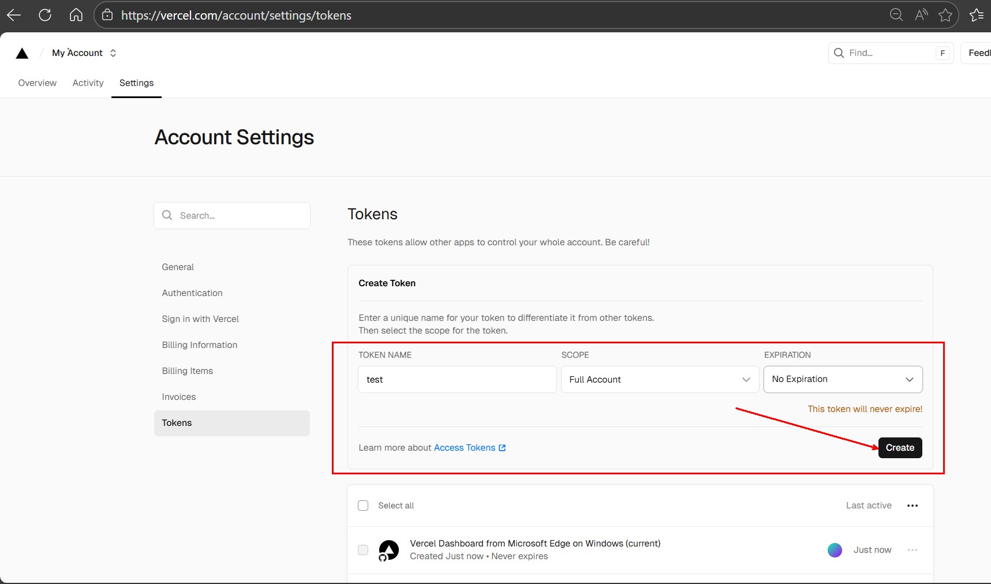Image resolution: width=991 pixels, height=584 pixels.
Task: Click the Token Name input field
Action: click(x=457, y=380)
